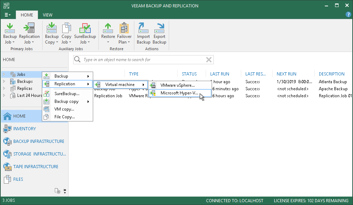
Task: Select VMware vSphere... replication option
Action: click(x=180, y=85)
